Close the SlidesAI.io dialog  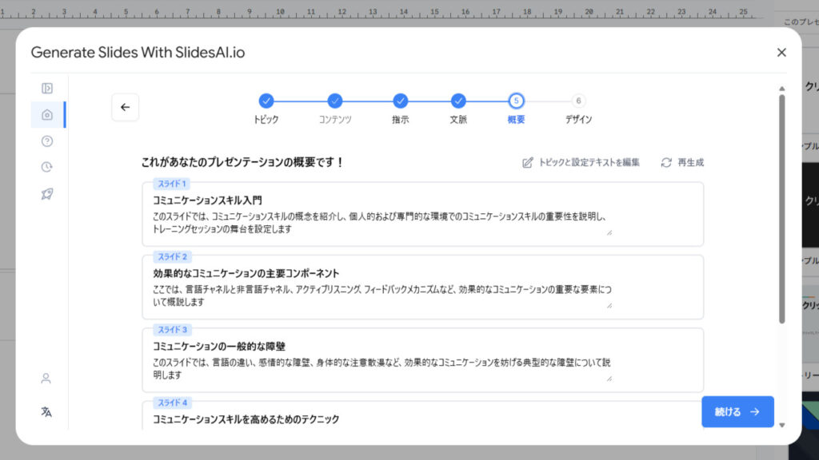(781, 53)
